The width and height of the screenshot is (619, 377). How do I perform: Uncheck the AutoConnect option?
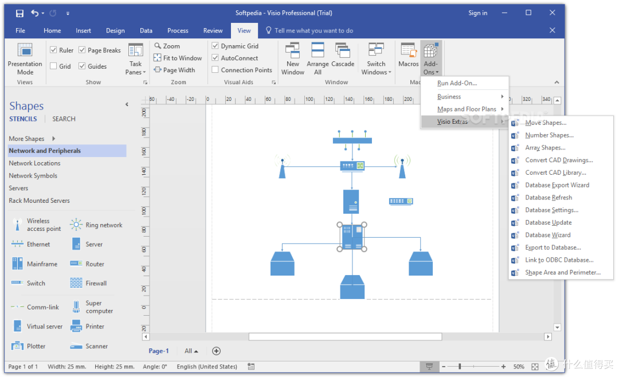(215, 58)
